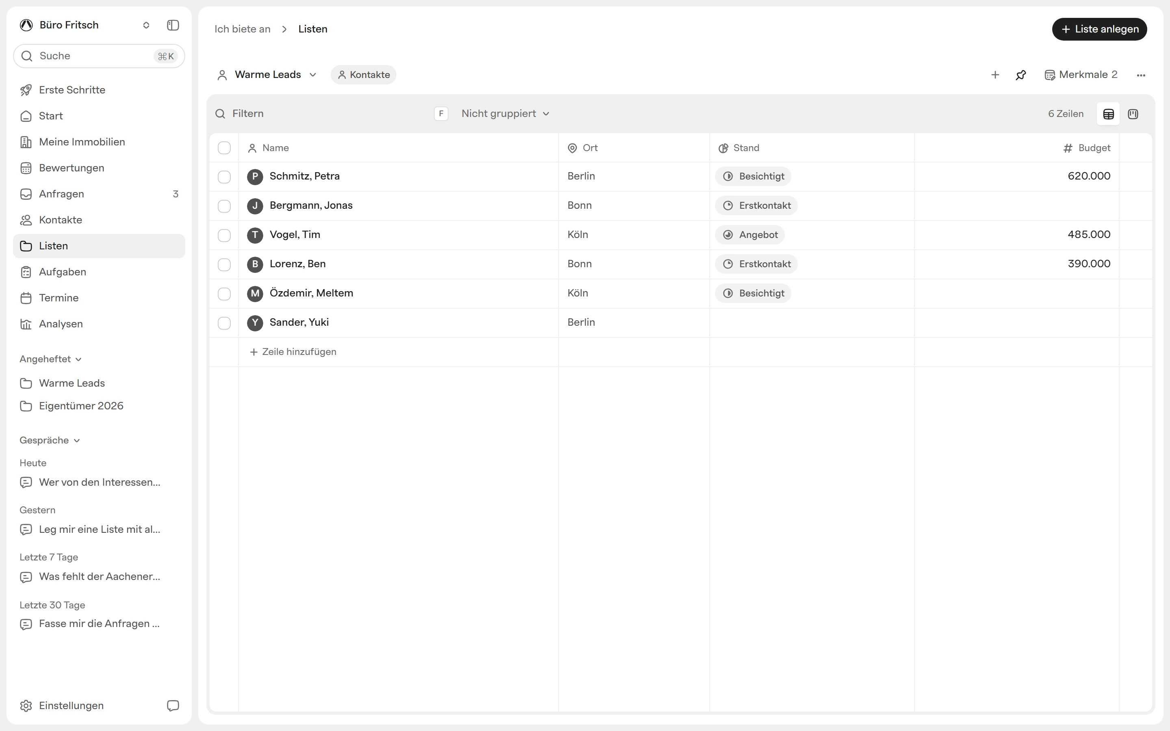Collapse the Angeheftet section

click(x=50, y=359)
